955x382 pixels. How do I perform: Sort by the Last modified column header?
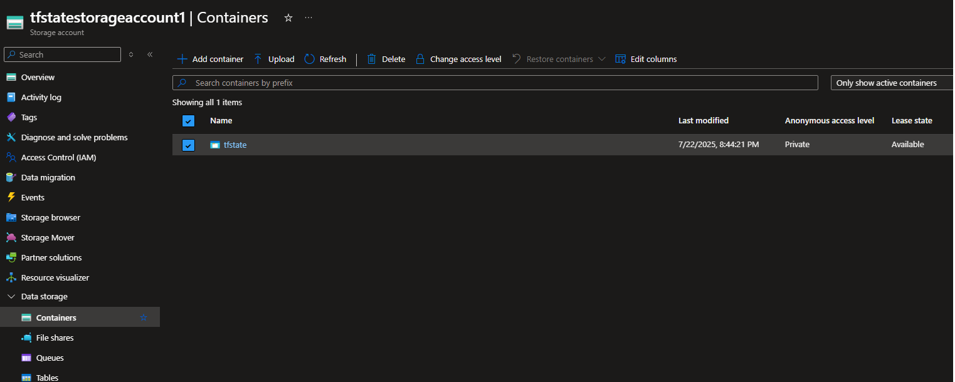(x=704, y=121)
